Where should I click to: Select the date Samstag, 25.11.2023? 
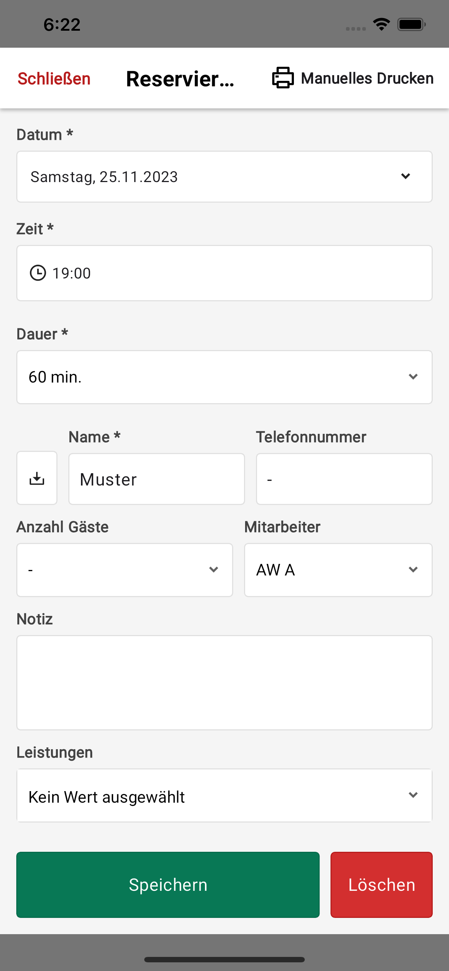click(104, 177)
